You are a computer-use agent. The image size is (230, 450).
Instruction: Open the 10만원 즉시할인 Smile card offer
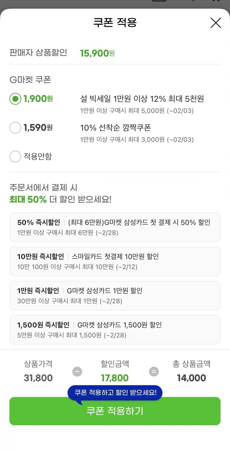pyautogui.click(x=115, y=261)
